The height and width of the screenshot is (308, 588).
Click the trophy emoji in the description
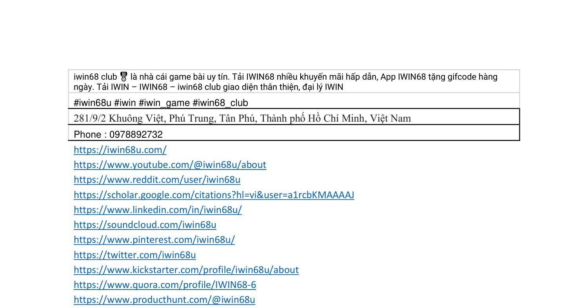[124, 76]
